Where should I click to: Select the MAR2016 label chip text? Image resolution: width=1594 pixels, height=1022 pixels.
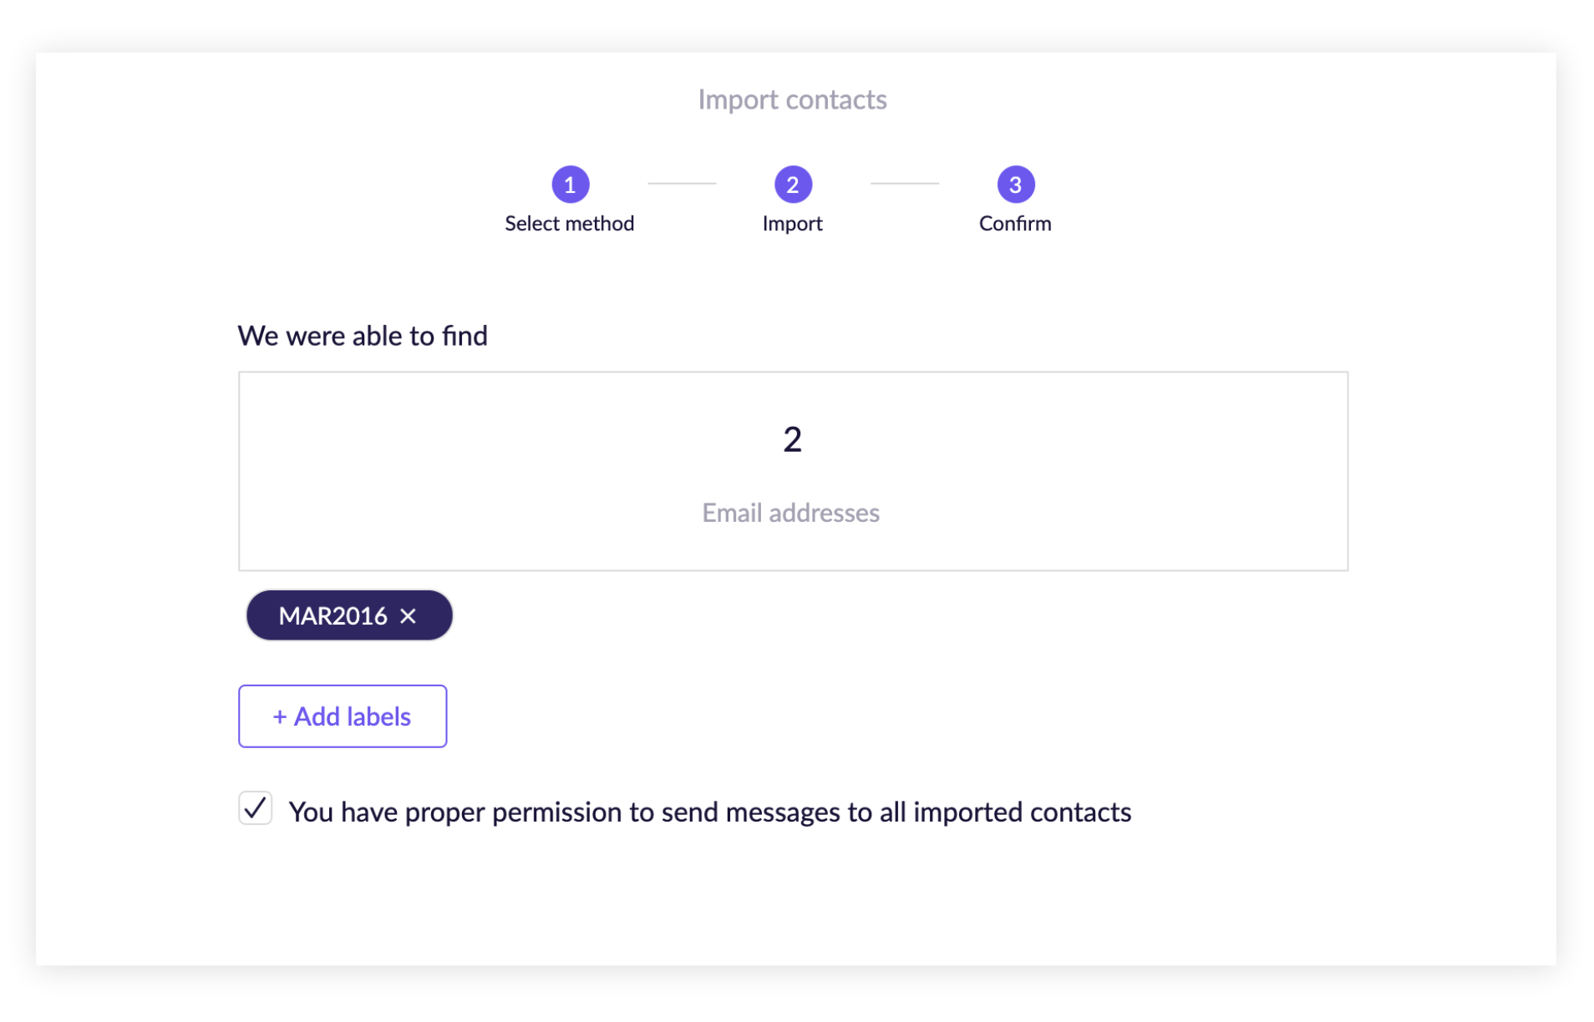point(333,616)
